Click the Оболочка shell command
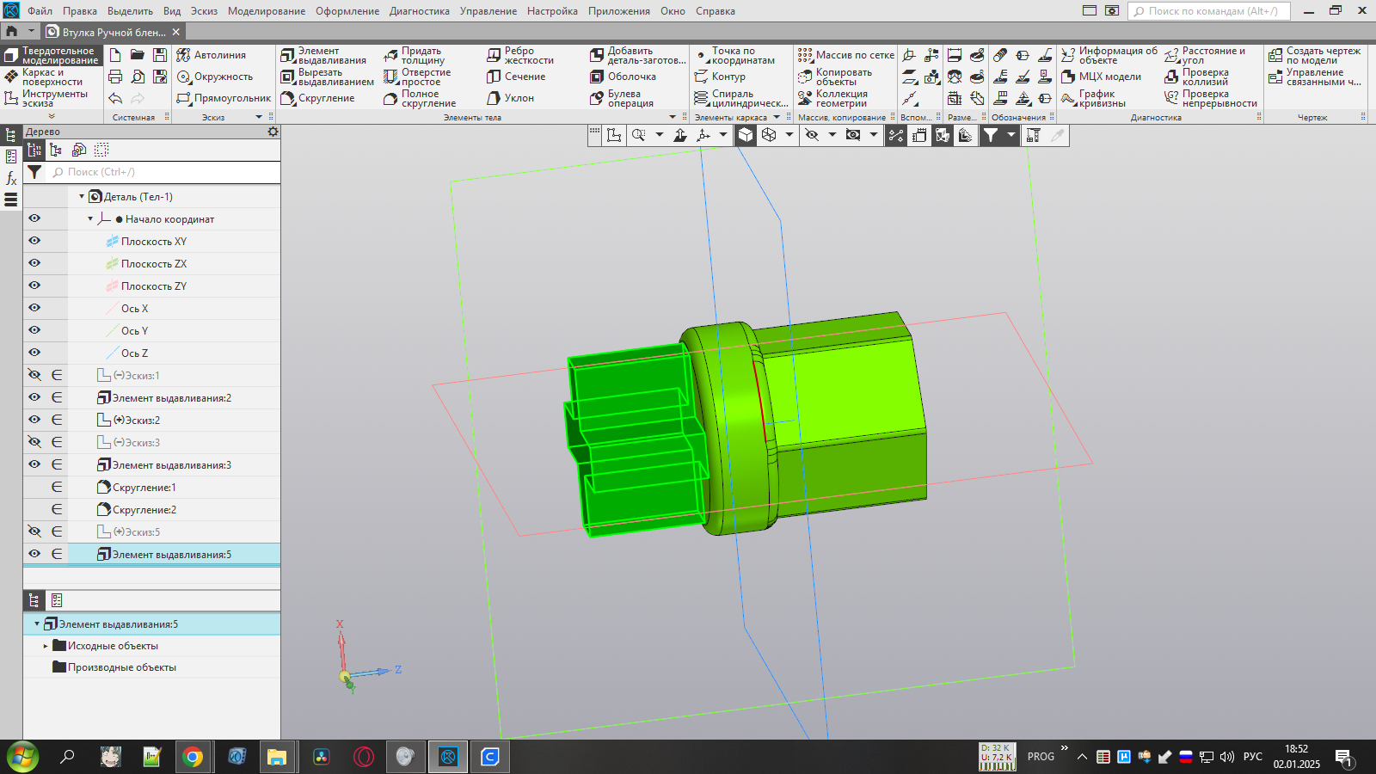 coord(623,77)
